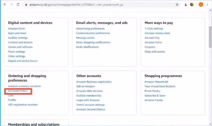Open Your virtual Dash Buttons link
The height and width of the screenshot is (126, 212).
click(x=160, y=86)
